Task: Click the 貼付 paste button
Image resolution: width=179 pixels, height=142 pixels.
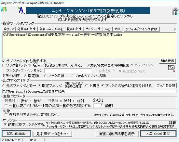Action: pyautogui.click(x=117, y=29)
